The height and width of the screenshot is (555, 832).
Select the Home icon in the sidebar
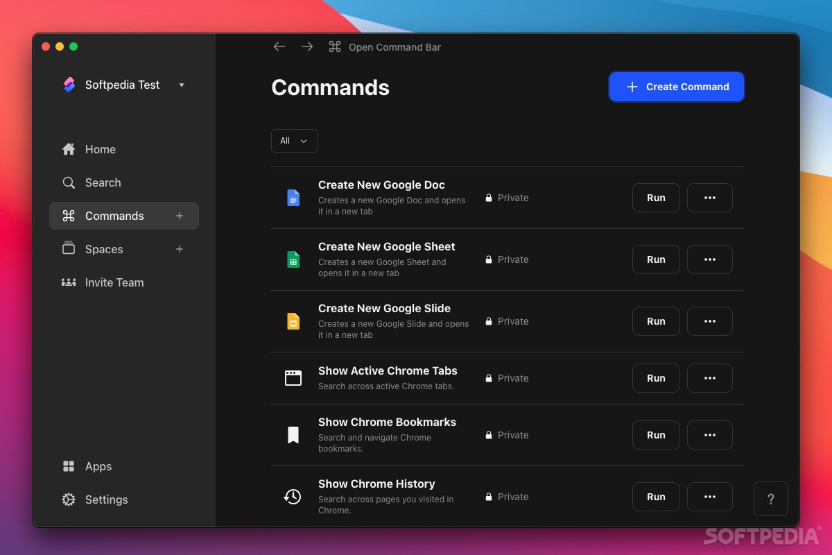point(69,148)
